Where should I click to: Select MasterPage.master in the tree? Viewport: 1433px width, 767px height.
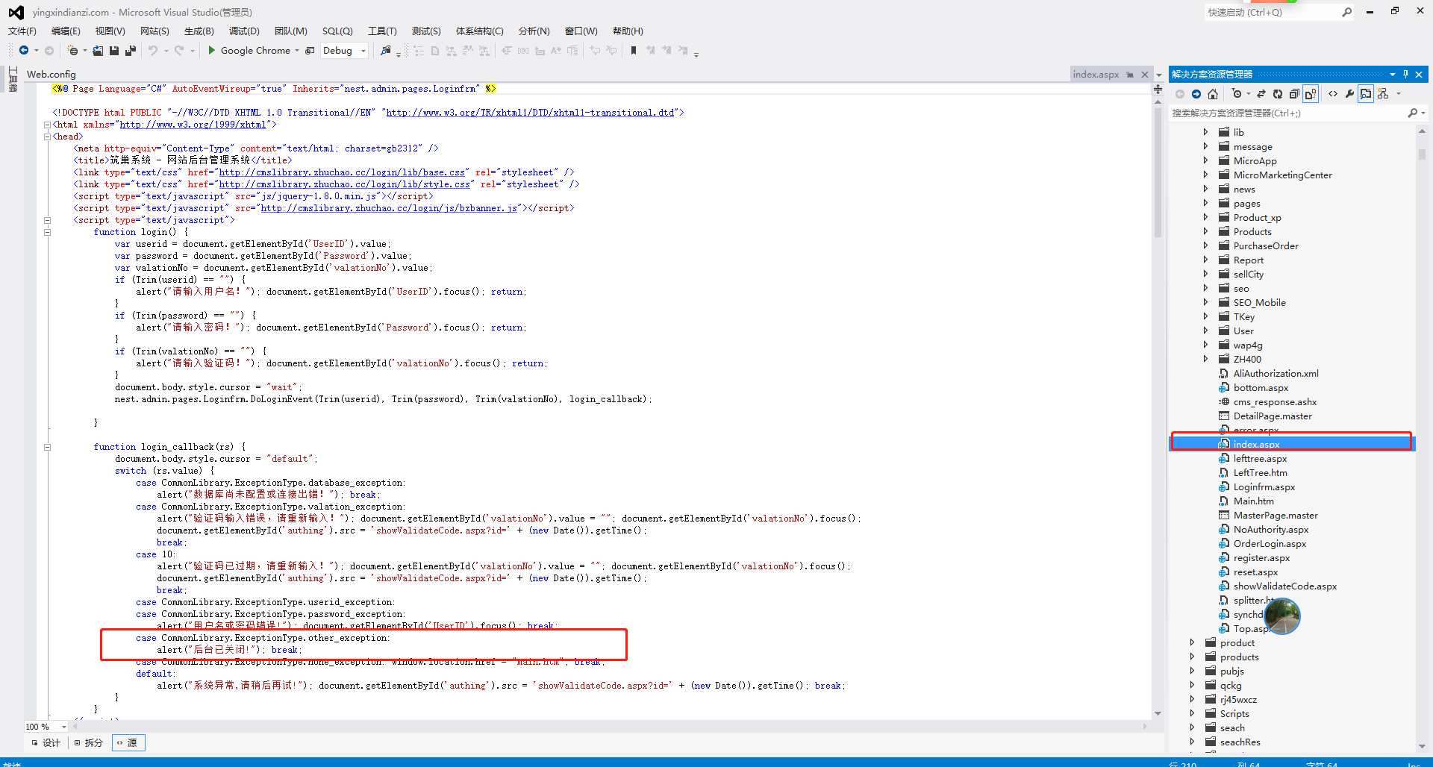click(x=1276, y=515)
